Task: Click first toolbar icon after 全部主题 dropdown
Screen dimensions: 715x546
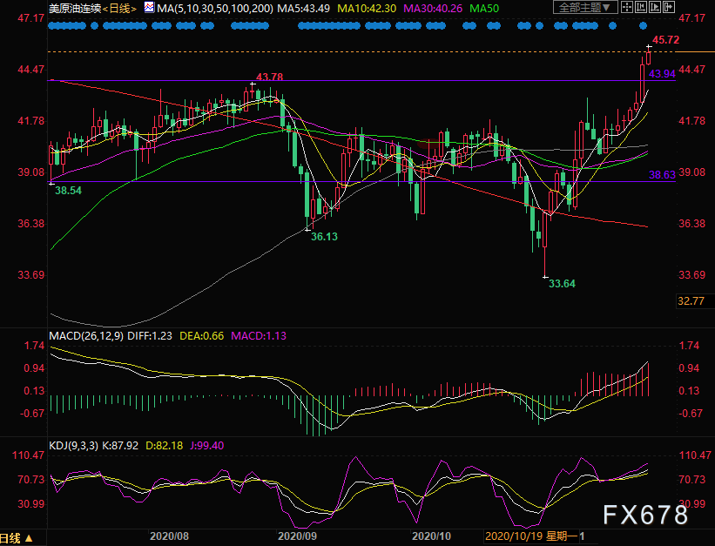Action: [x=625, y=8]
